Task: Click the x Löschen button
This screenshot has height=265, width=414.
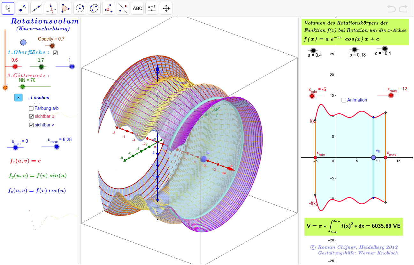Action: coord(19,97)
